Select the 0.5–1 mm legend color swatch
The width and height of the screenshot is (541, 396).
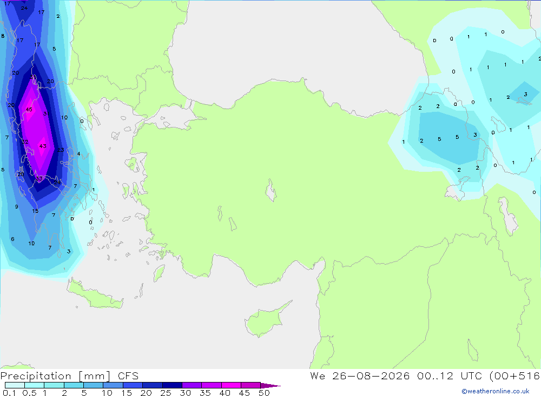click(x=35, y=385)
